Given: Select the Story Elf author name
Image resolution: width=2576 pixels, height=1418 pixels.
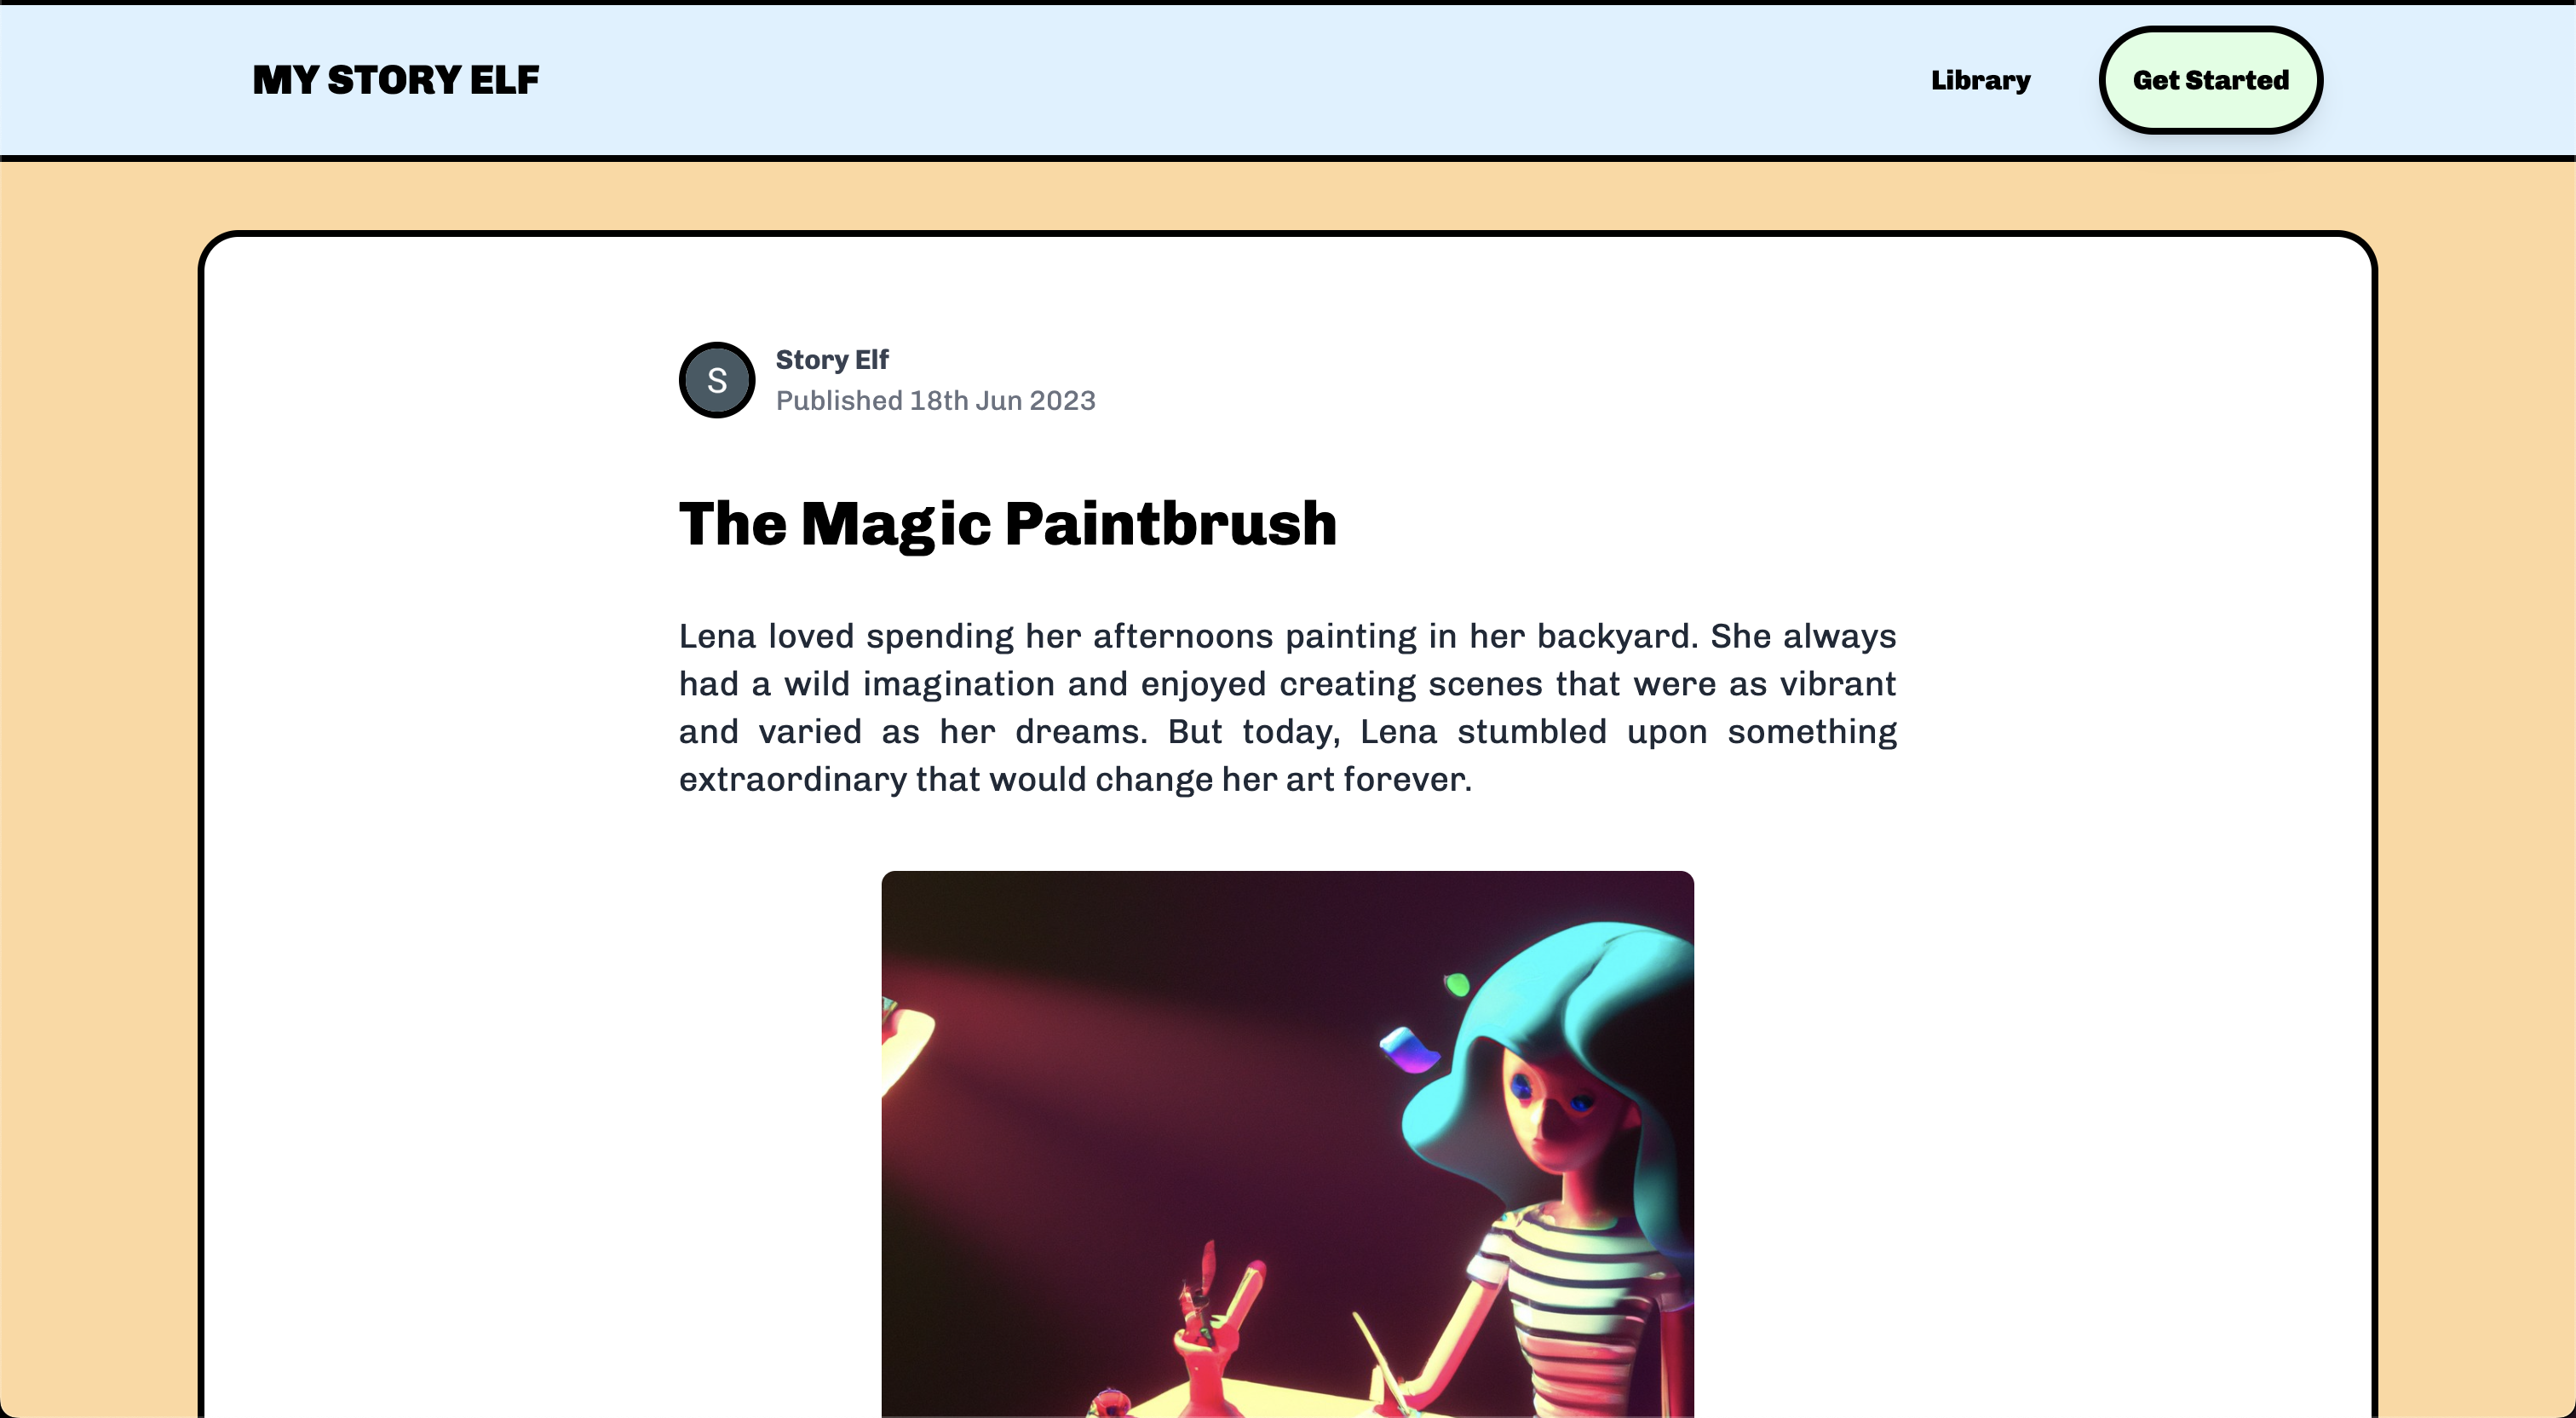Looking at the screenshot, I should [x=832, y=360].
